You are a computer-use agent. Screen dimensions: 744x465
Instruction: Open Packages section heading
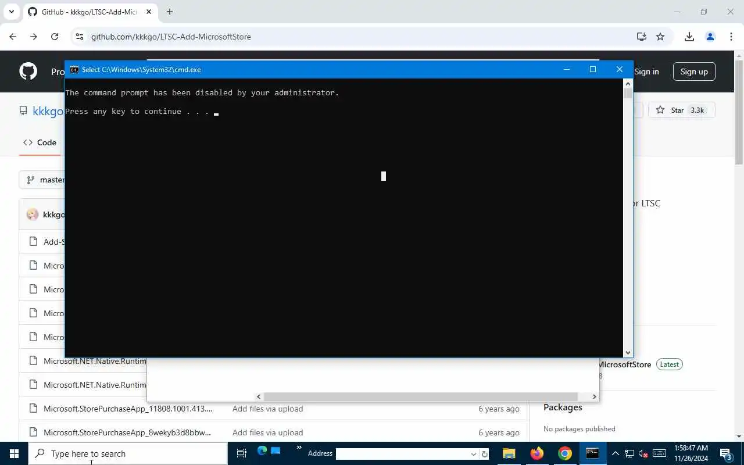pos(563,407)
